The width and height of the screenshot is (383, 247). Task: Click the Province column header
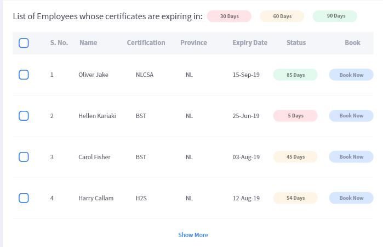[x=193, y=43]
